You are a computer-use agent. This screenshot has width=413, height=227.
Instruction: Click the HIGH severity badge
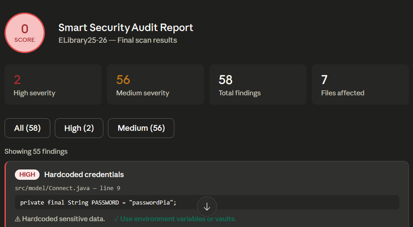27,174
